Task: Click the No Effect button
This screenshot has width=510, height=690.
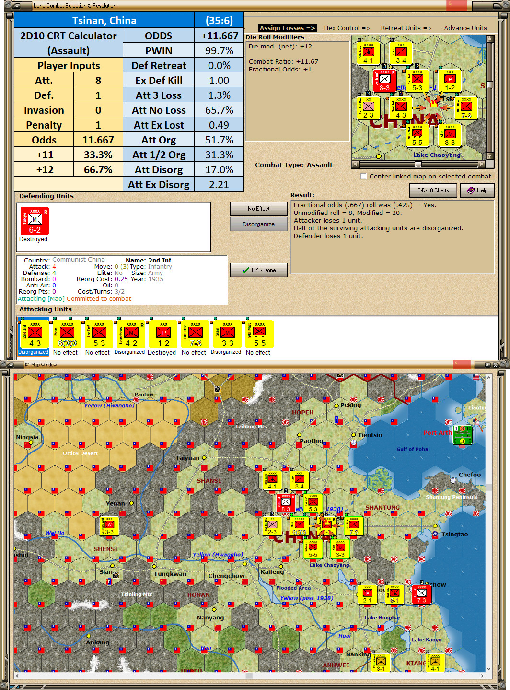Action: (x=259, y=209)
